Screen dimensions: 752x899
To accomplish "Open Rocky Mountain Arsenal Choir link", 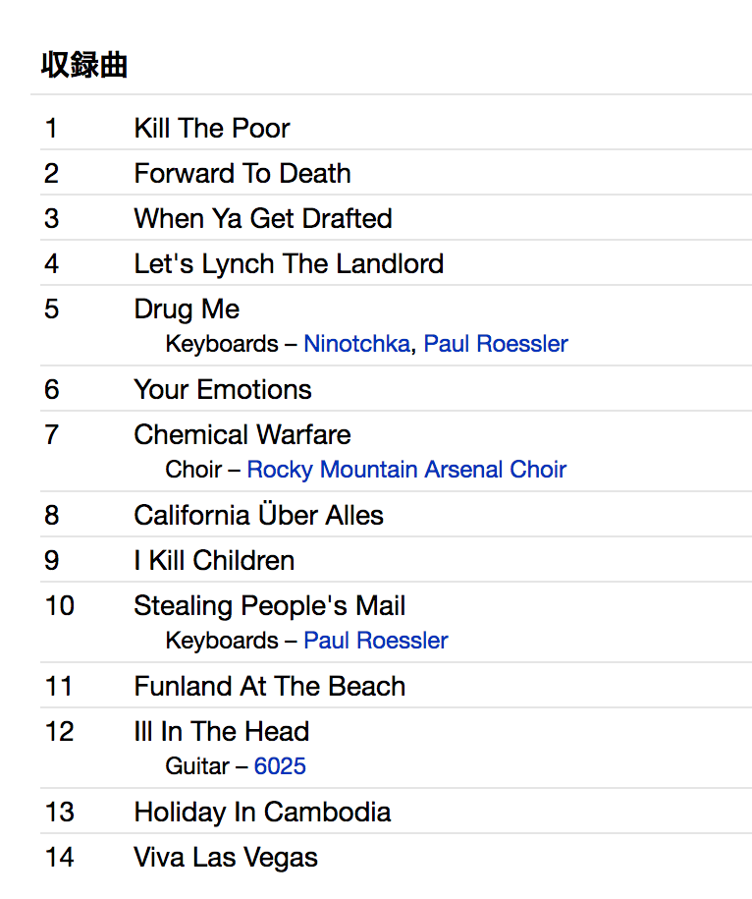I will click(406, 470).
